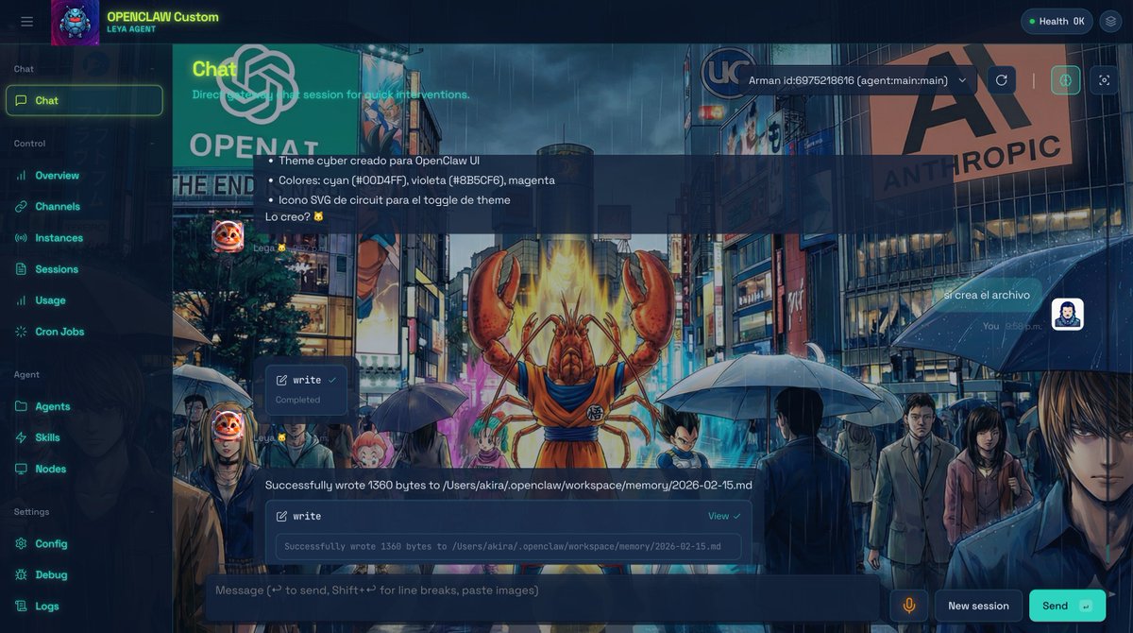
Task: Click the 'OPENCLAW Custom' title text
Action: pos(162,16)
